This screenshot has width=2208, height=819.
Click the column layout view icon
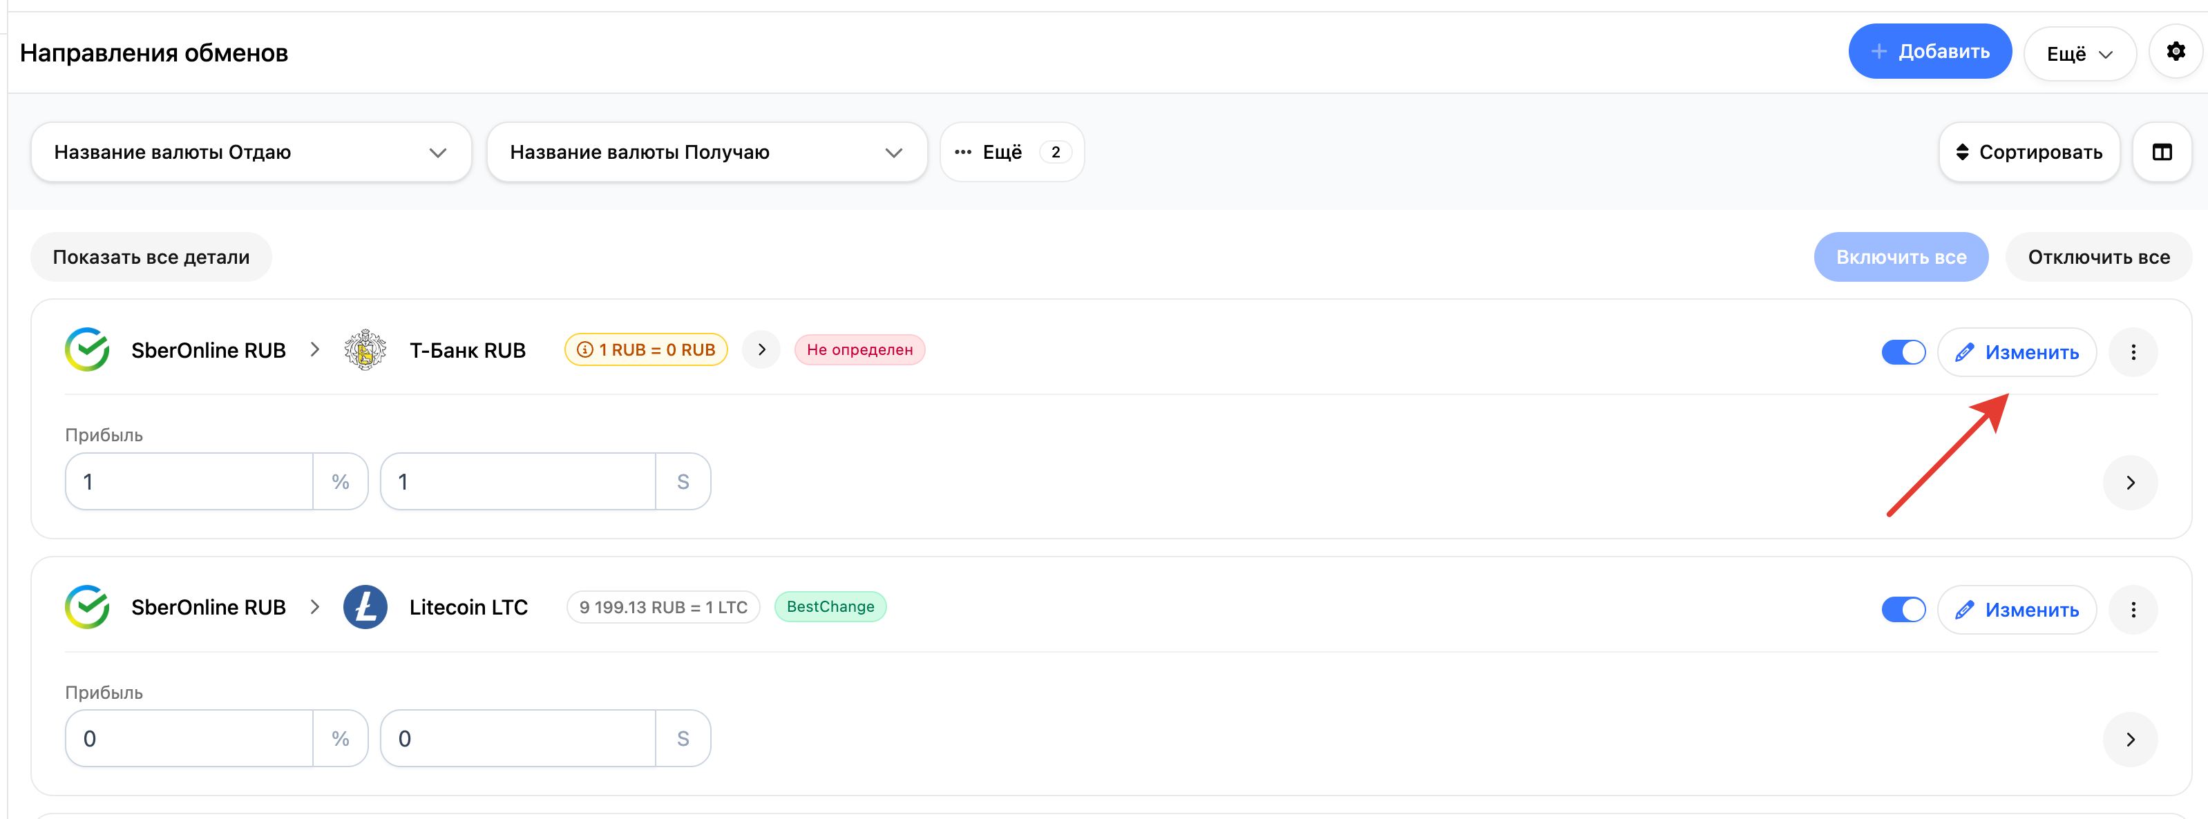2161,153
